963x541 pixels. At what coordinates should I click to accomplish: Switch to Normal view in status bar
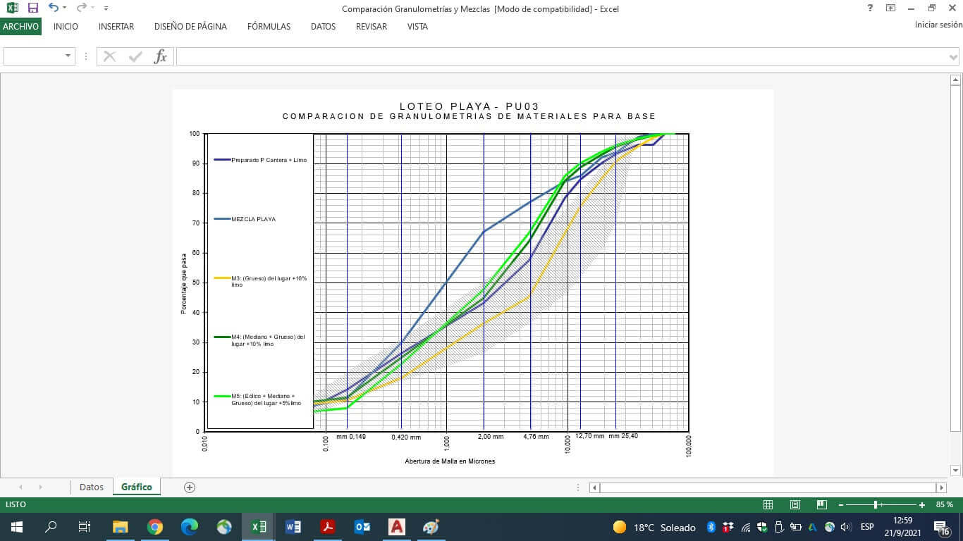(x=768, y=505)
